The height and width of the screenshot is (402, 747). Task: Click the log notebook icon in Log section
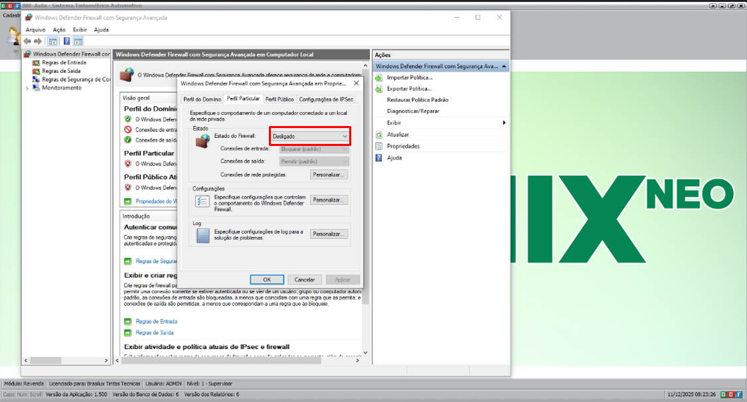pos(203,235)
